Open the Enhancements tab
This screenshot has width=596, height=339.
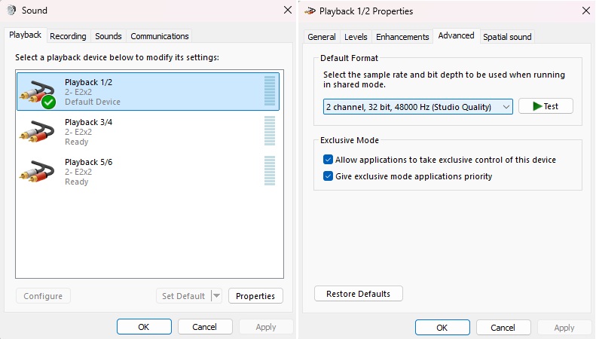(x=402, y=37)
